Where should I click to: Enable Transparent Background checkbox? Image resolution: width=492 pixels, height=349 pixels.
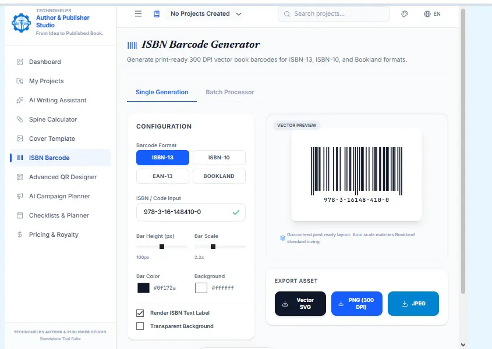(x=140, y=326)
